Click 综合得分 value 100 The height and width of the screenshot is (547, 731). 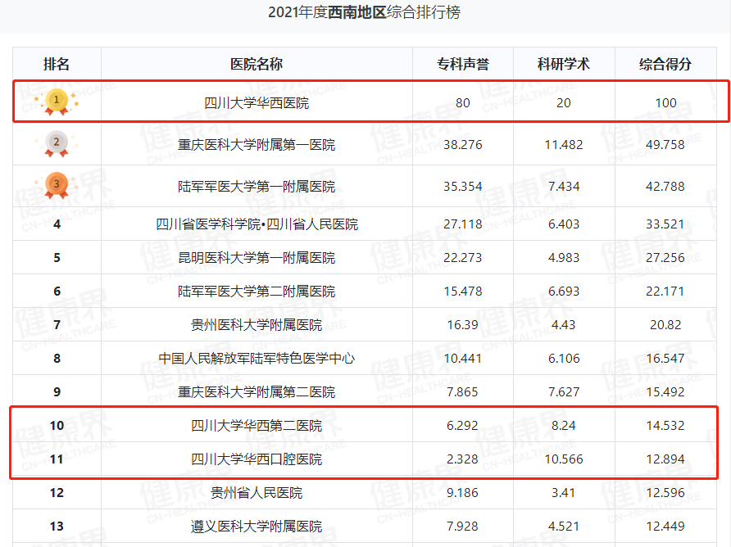tap(665, 103)
